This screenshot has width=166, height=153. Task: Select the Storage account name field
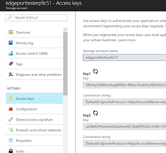coord(124,57)
